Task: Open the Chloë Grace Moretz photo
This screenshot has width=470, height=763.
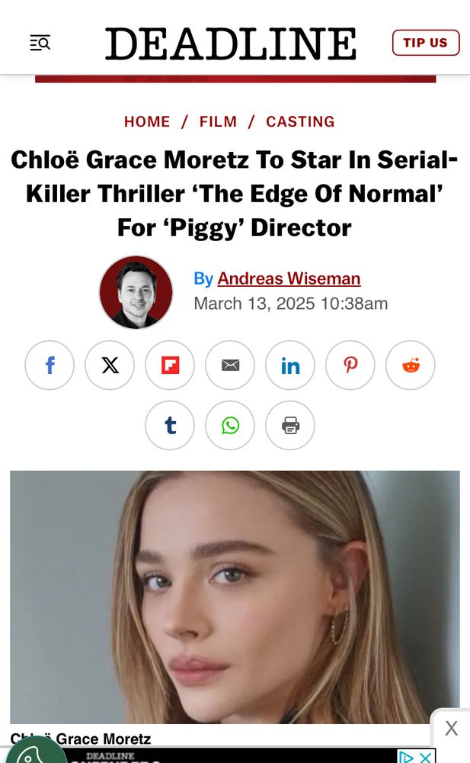Action: pyautogui.click(x=235, y=597)
